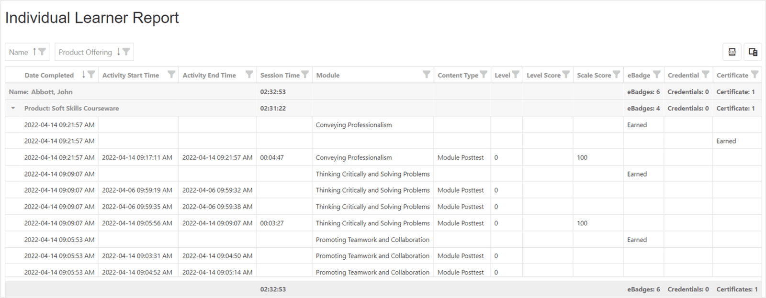Click the Level column header
The width and height of the screenshot is (766, 298).
click(x=502, y=75)
